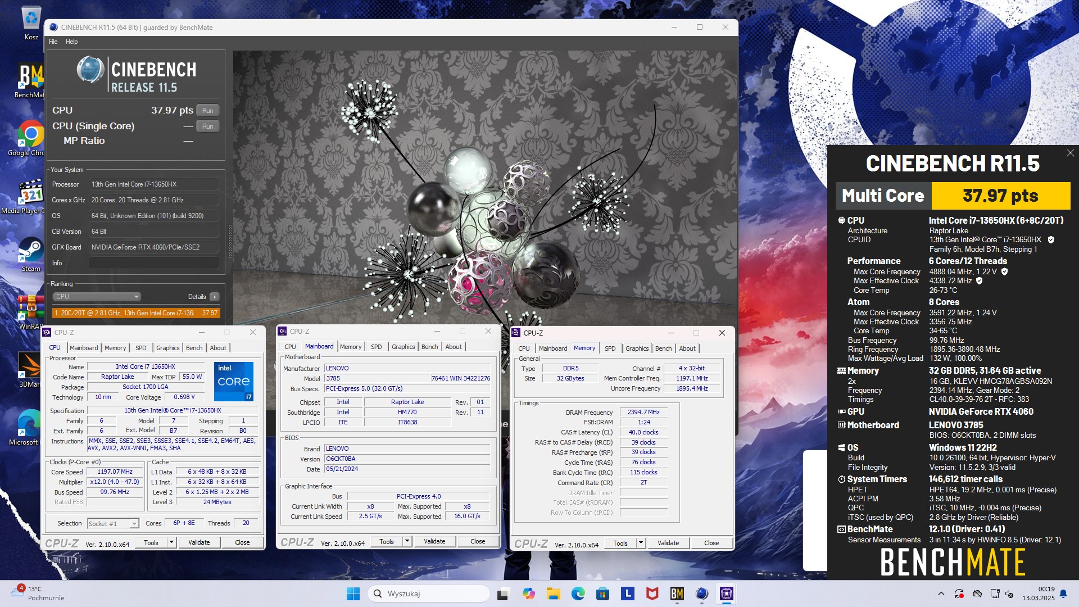1079x607 pixels.
Task: Open the Windows Start menu
Action: tap(353, 594)
